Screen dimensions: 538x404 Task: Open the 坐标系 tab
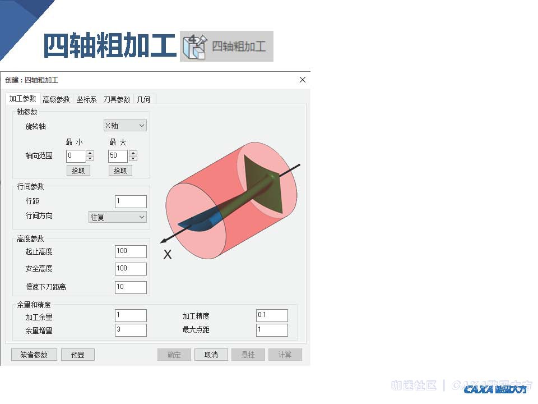86,99
